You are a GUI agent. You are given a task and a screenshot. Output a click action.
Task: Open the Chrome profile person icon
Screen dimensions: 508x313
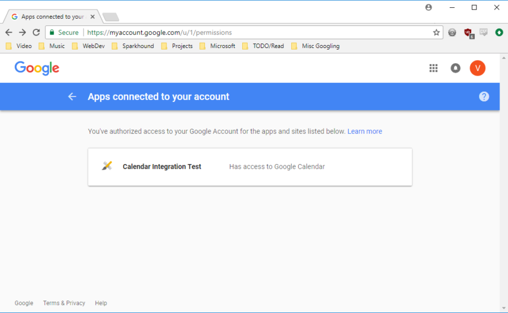pyautogui.click(x=428, y=7)
